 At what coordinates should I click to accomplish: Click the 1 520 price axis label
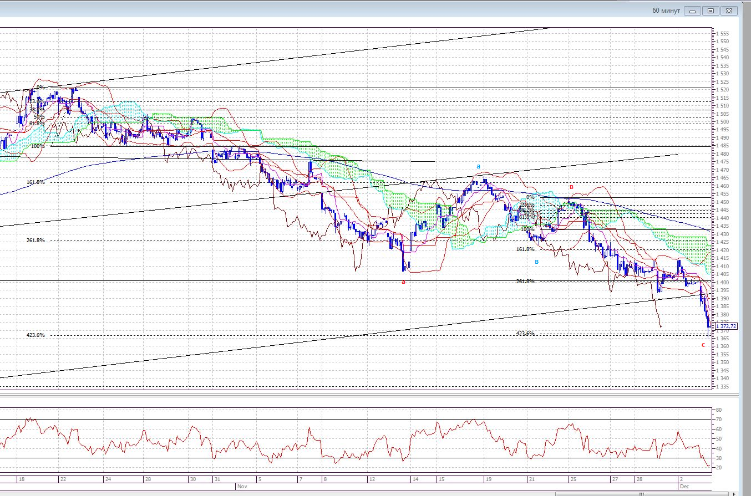pos(722,89)
